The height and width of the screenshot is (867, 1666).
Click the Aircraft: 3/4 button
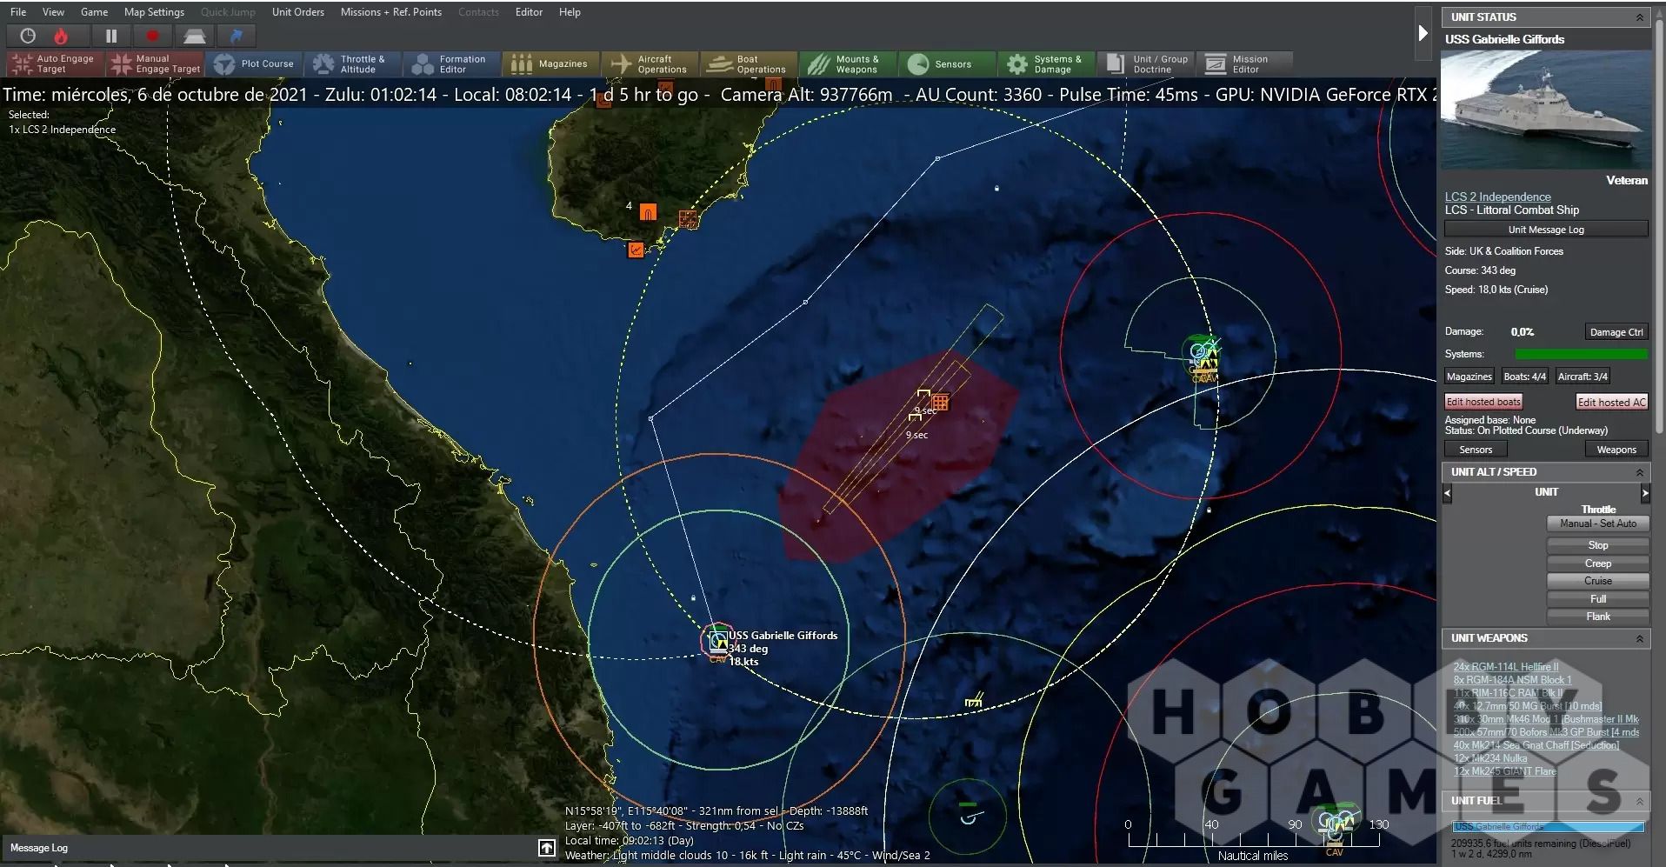click(x=1582, y=377)
